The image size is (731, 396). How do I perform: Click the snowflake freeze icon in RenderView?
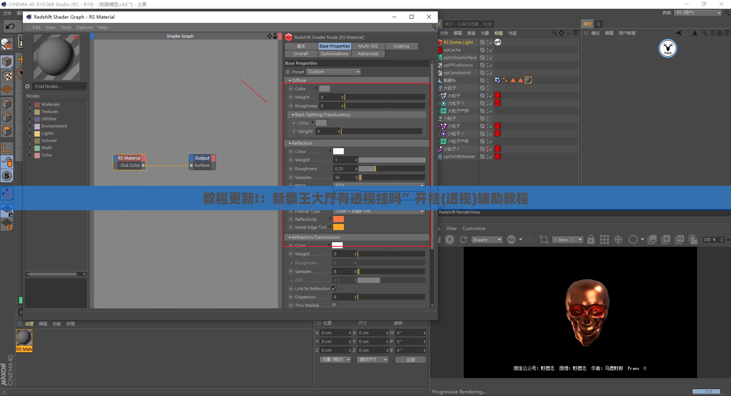(x=618, y=240)
